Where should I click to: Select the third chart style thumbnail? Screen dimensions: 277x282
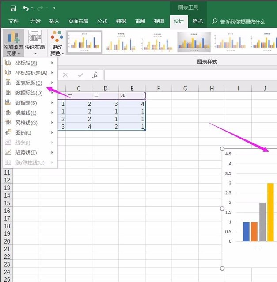point(157,42)
